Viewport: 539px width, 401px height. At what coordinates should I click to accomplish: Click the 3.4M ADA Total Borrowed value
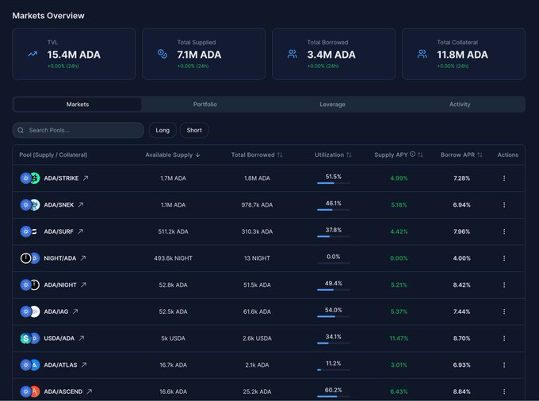pyautogui.click(x=331, y=55)
